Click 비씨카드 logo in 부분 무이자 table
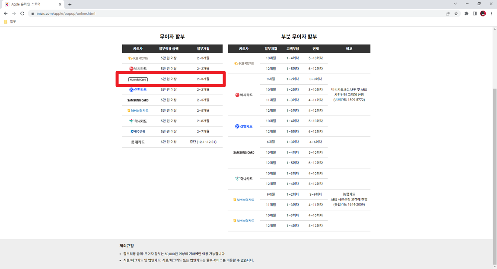497x269 pixels. (244, 95)
